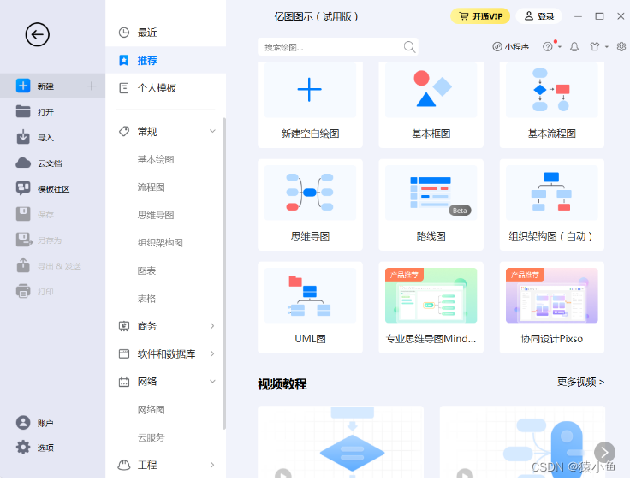Select 云服务 sub-category

coord(151,437)
